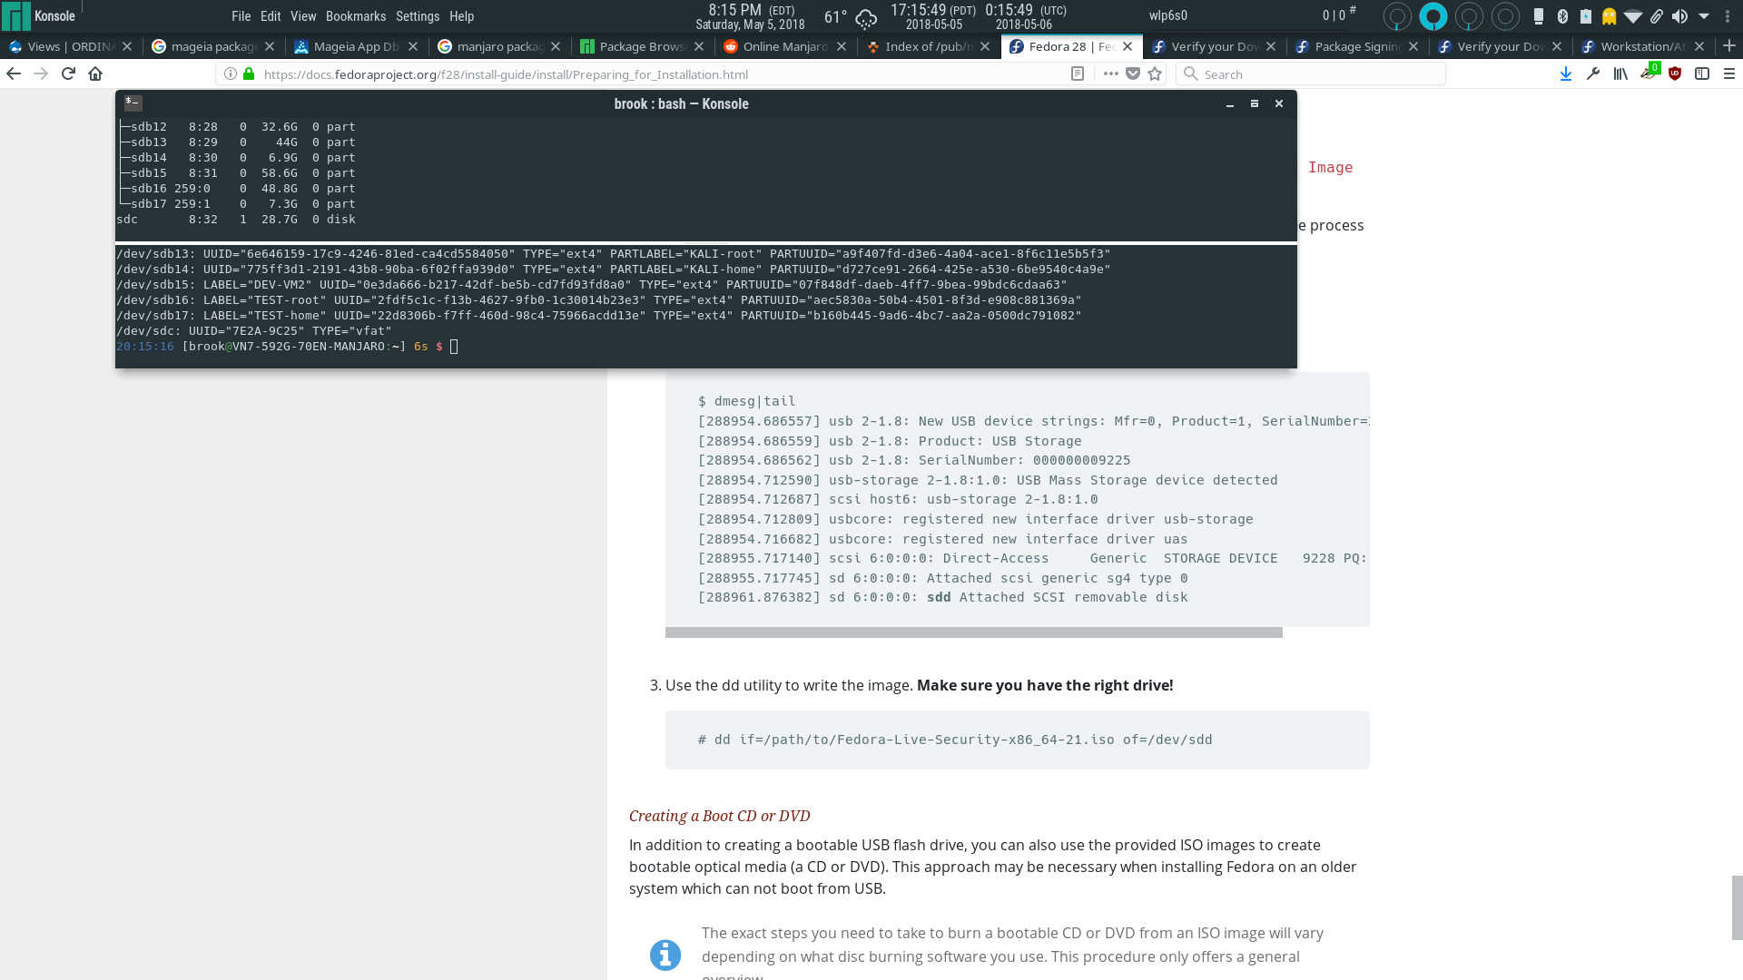This screenshot has width=1743, height=980.
Task: Open Konsole Help menu
Action: coord(461,15)
